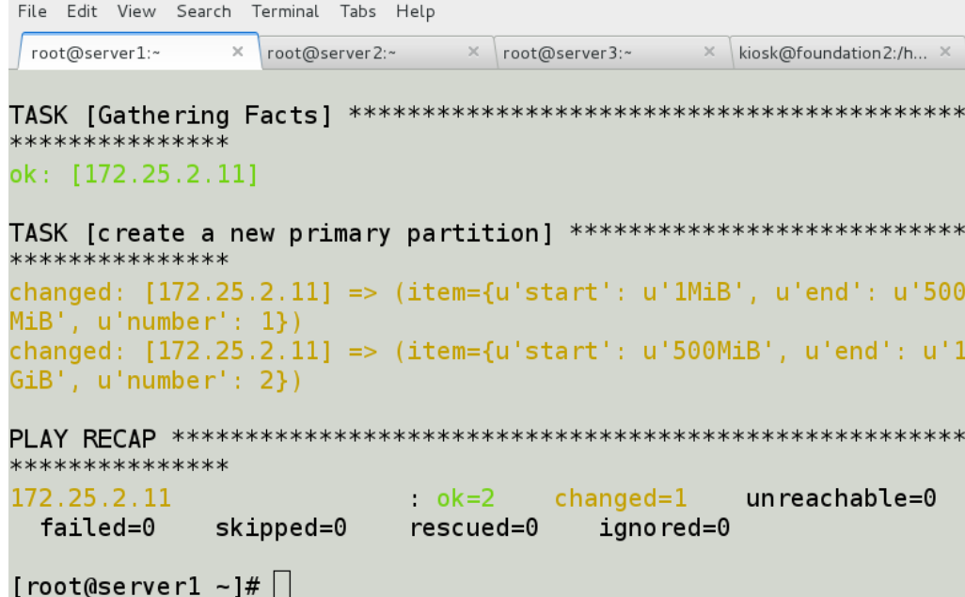Viewport: 965px width, 597px height.
Task: Click the recap host '172.25.2.11'
Action: [90, 498]
